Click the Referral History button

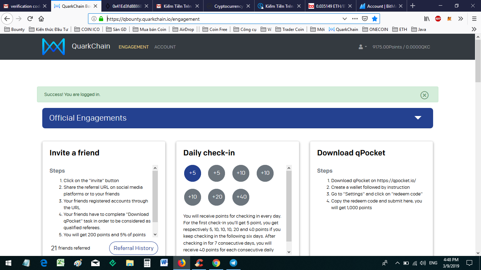tap(133, 248)
